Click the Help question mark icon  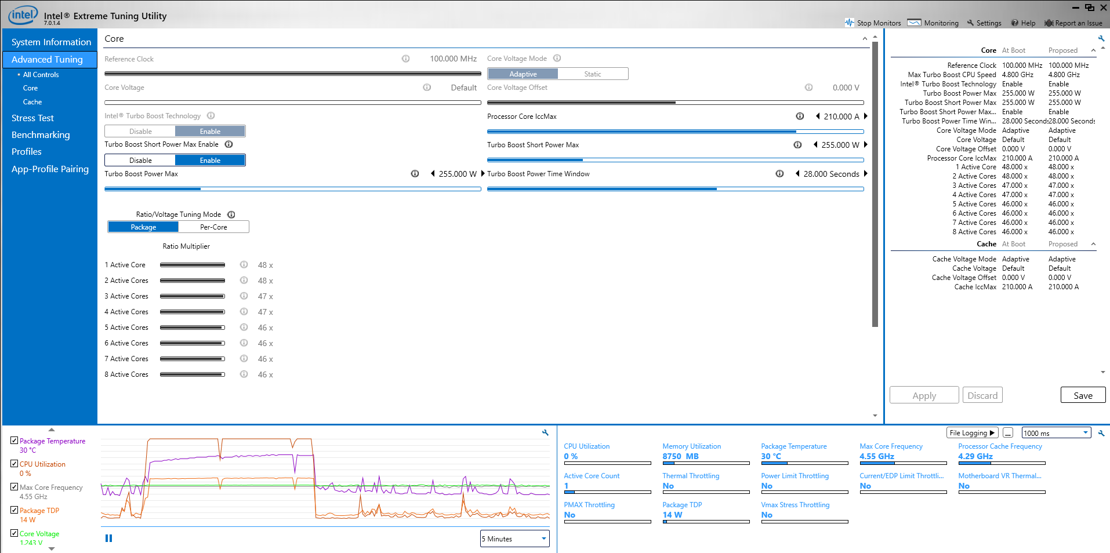coord(1014,23)
